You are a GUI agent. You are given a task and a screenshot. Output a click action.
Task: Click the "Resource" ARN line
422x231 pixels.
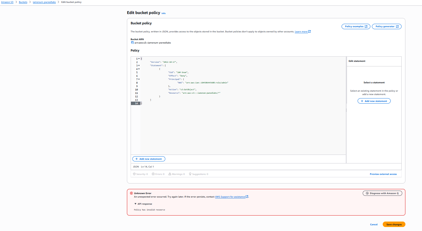click(194, 93)
